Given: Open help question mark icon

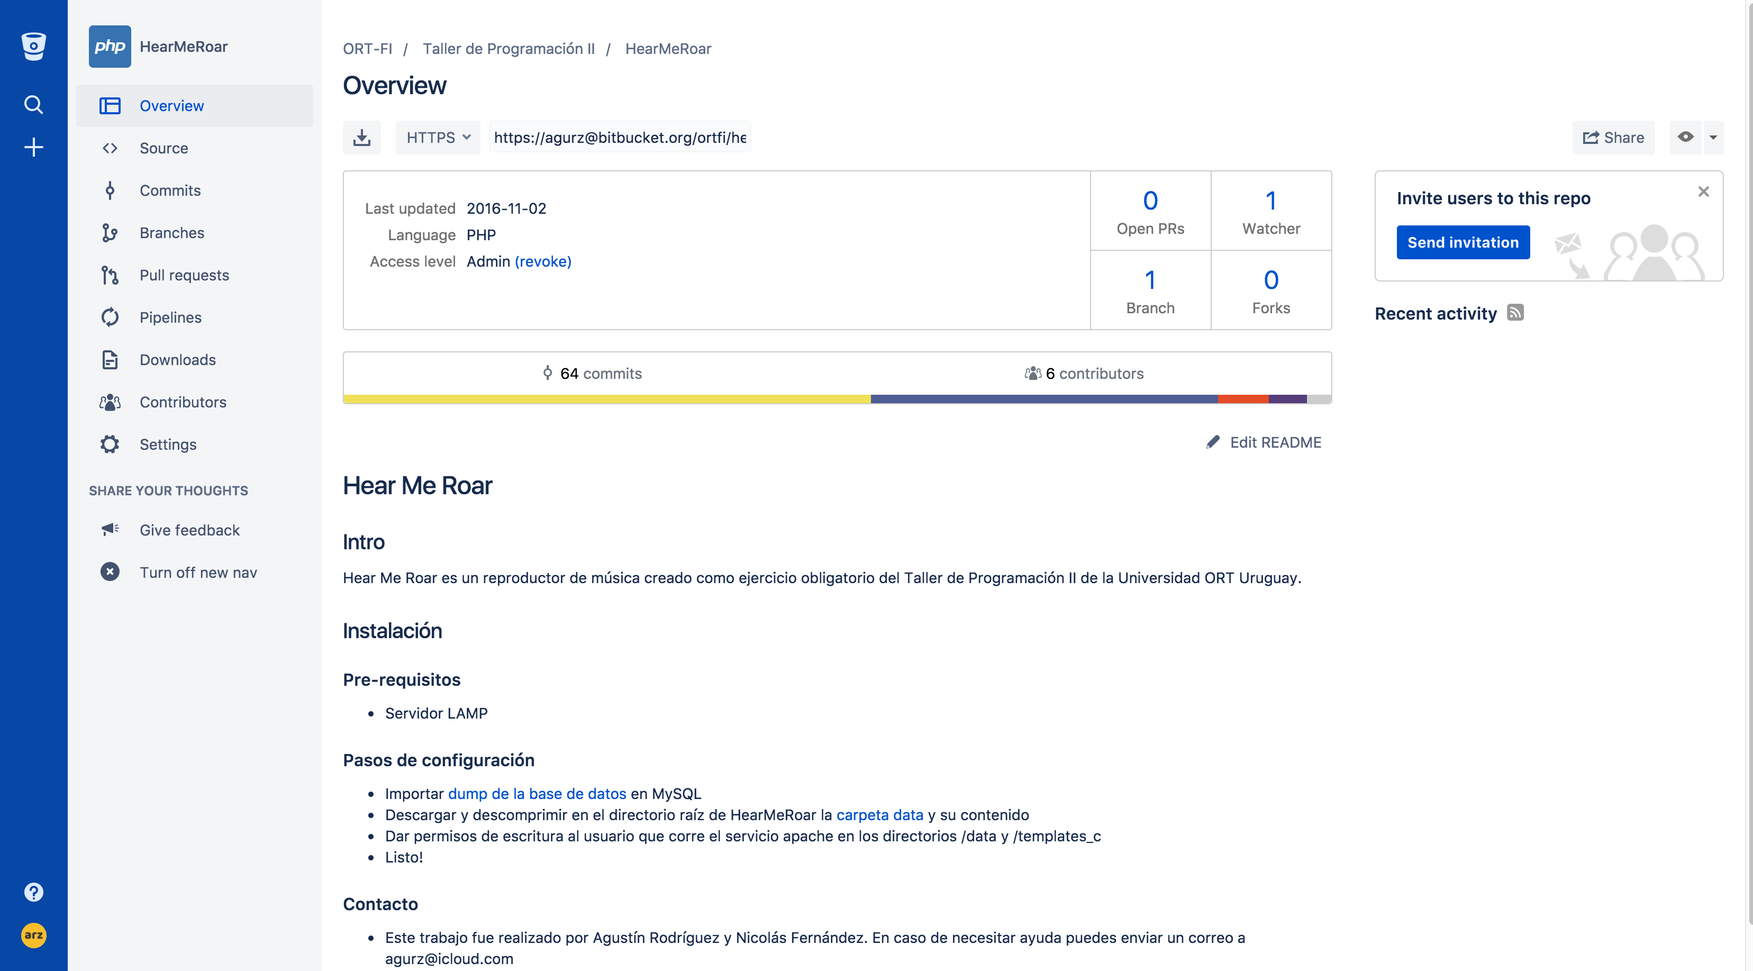Looking at the screenshot, I should tap(33, 892).
